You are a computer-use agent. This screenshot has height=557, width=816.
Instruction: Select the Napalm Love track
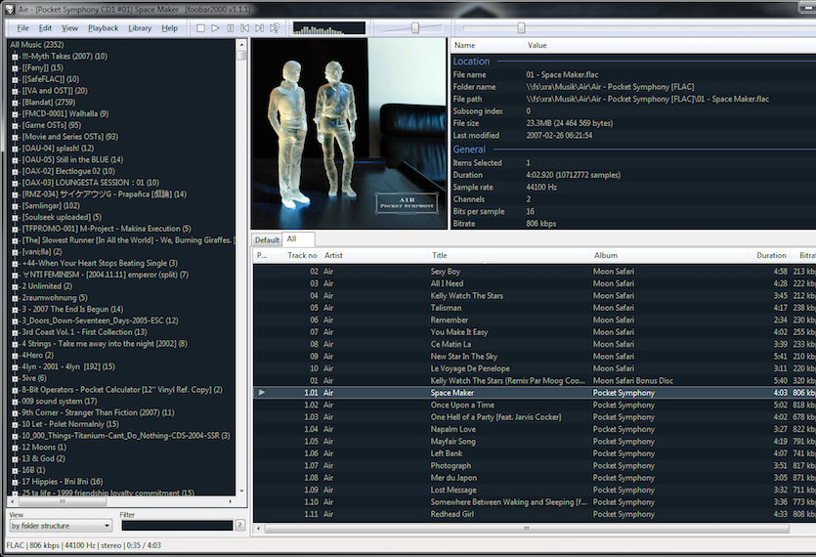pos(534,429)
